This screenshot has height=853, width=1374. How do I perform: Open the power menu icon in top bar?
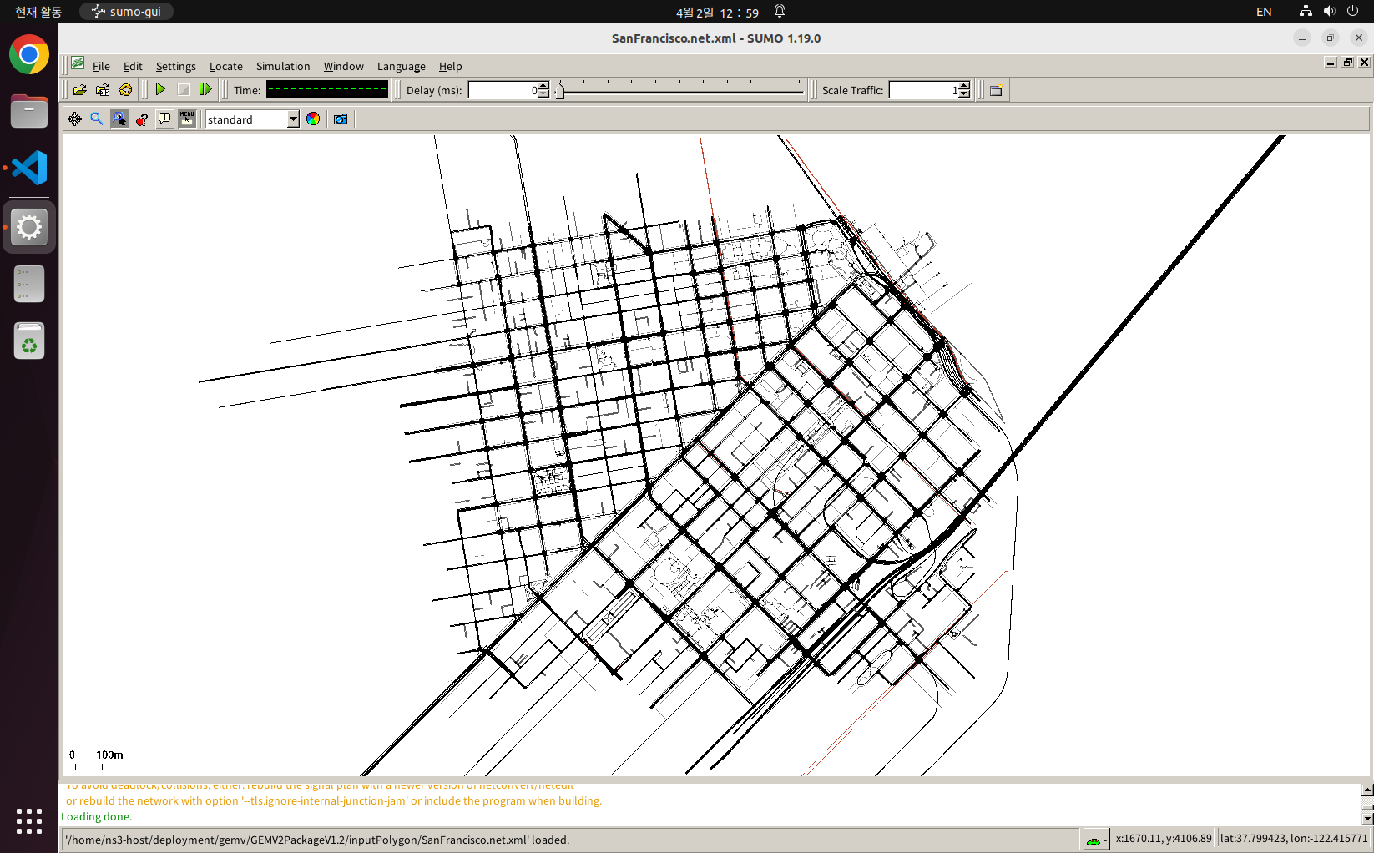pos(1353,11)
